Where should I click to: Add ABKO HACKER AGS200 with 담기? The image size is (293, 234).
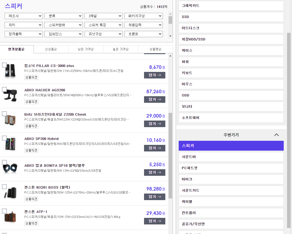pyautogui.click(x=154, y=100)
